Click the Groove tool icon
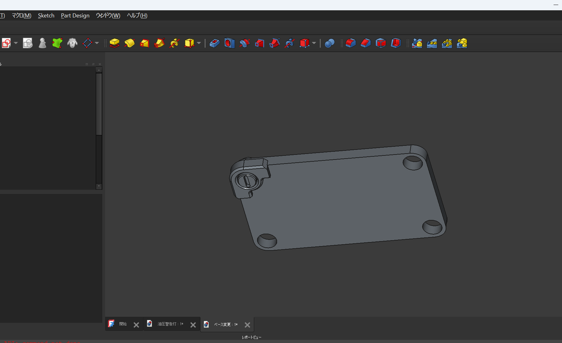This screenshot has width=562, height=343. [x=244, y=43]
